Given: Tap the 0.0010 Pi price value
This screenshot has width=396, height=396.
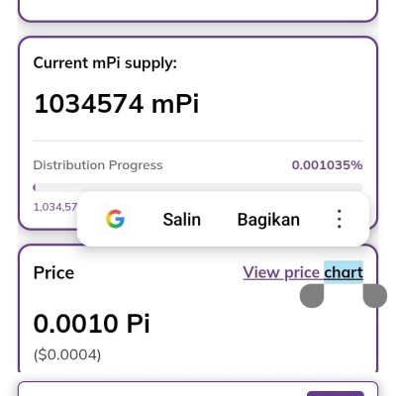Looking at the screenshot, I should click(92, 324).
